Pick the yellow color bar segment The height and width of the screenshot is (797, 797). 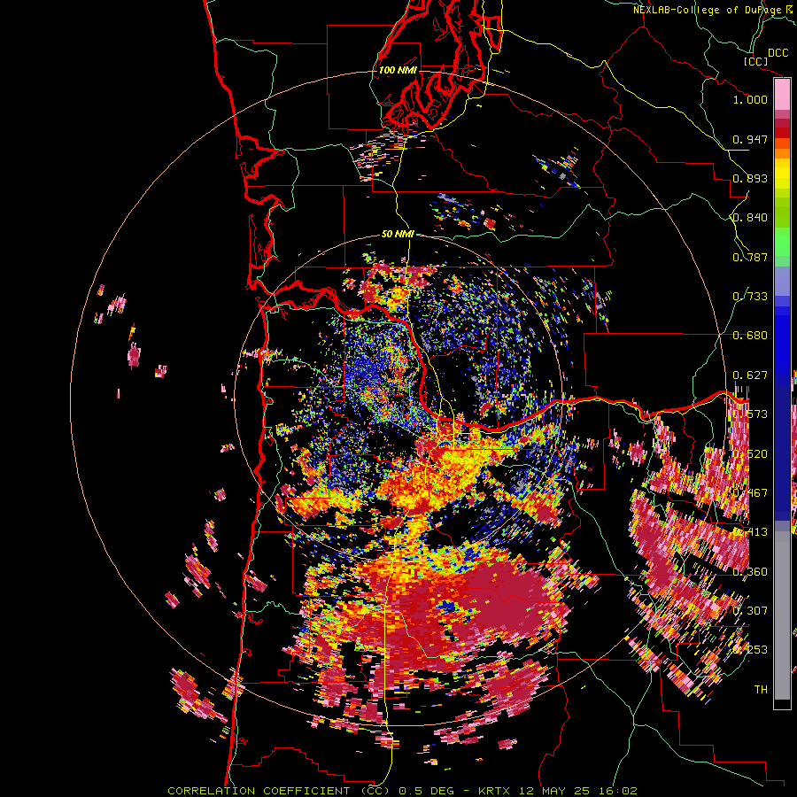[x=782, y=174]
